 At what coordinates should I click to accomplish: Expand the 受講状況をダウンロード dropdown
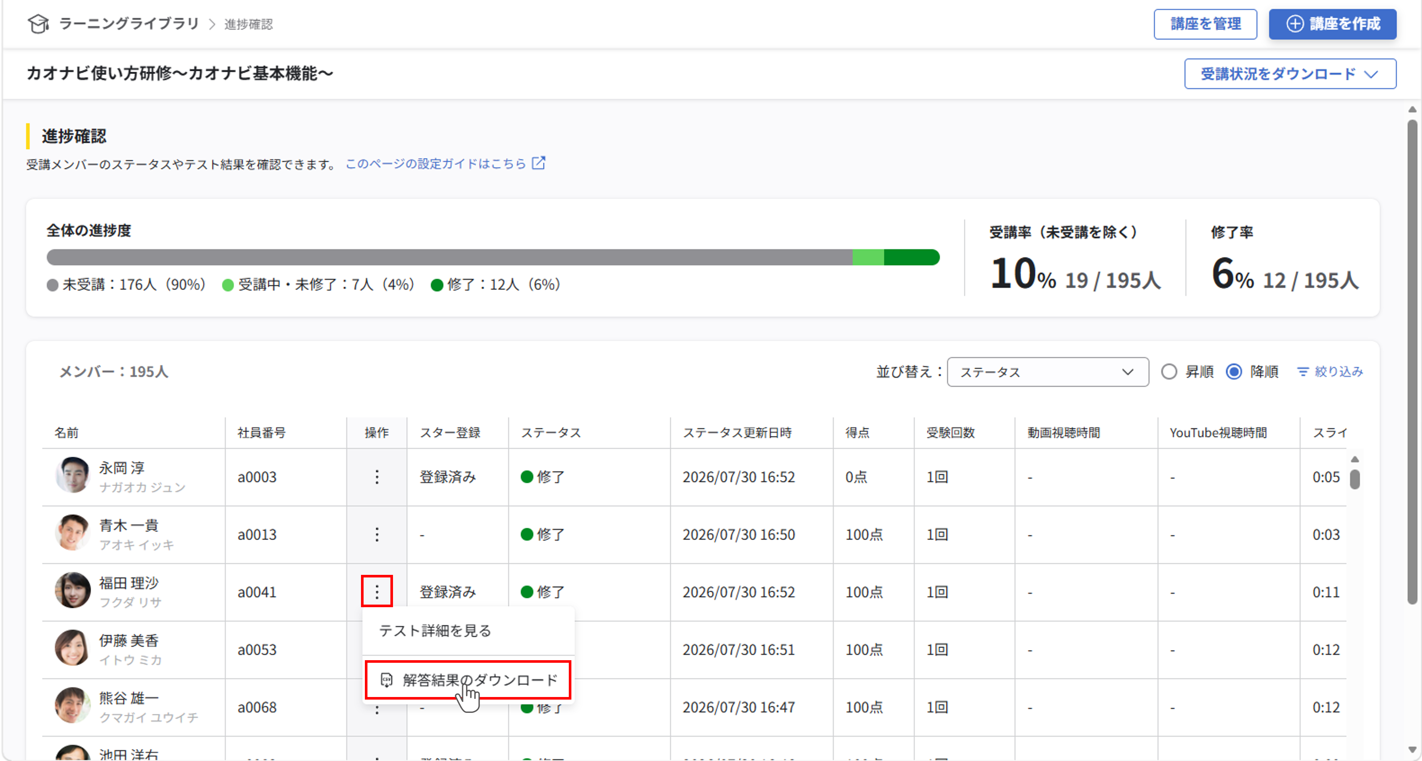click(x=1290, y=74)
